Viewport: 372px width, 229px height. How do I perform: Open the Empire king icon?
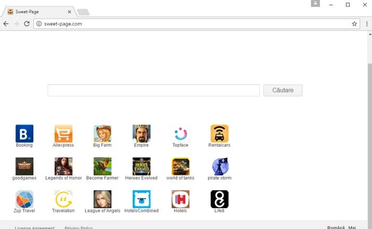(x=141, y=133)
